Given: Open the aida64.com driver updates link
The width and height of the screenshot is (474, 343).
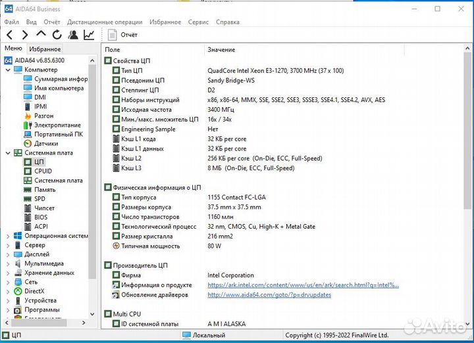Looking at the screenshot, I should (x=269, y=295).
